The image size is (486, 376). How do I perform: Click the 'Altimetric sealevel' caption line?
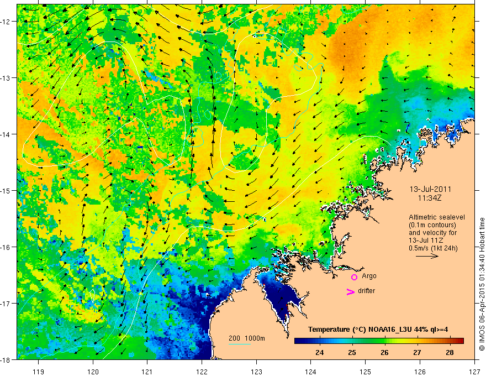[437, 217]
